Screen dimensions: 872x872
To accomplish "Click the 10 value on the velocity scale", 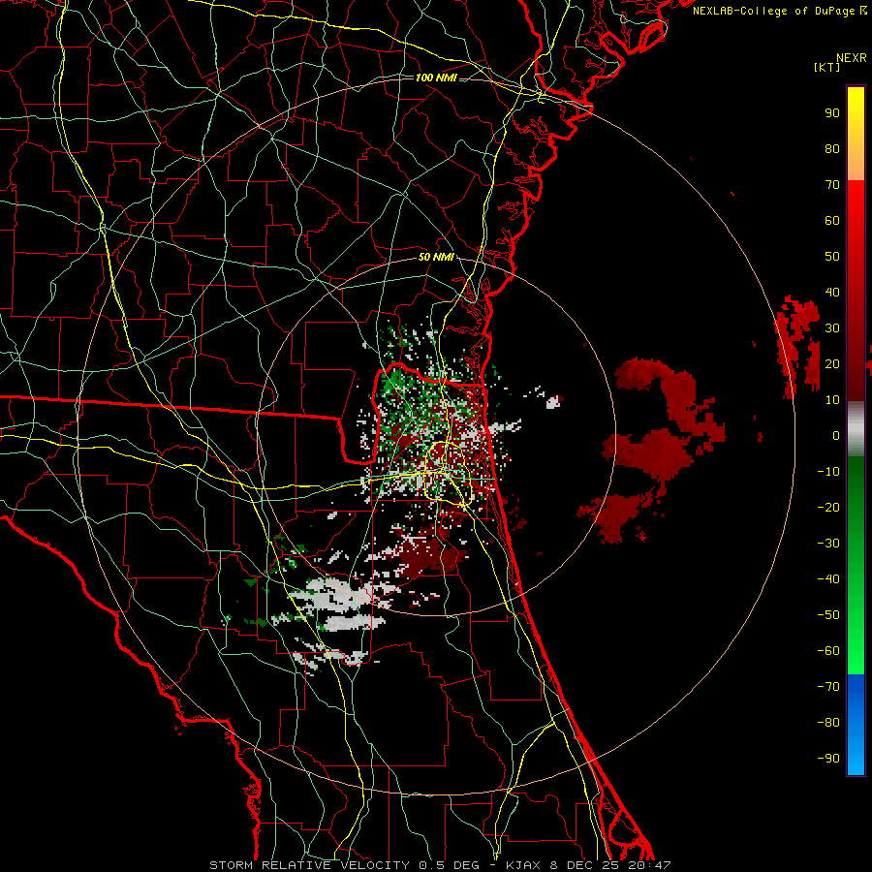I will click(832, 400).
